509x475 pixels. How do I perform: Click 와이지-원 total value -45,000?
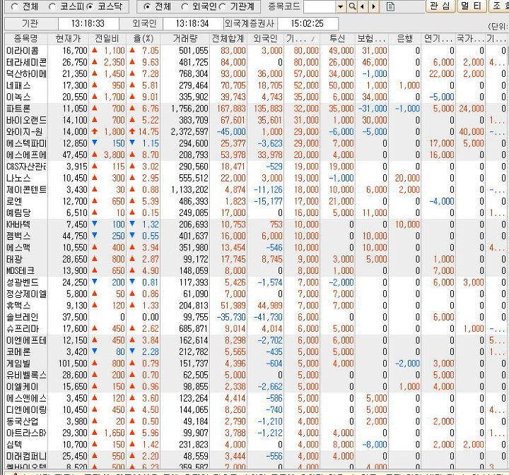click(x=231, y=132)
